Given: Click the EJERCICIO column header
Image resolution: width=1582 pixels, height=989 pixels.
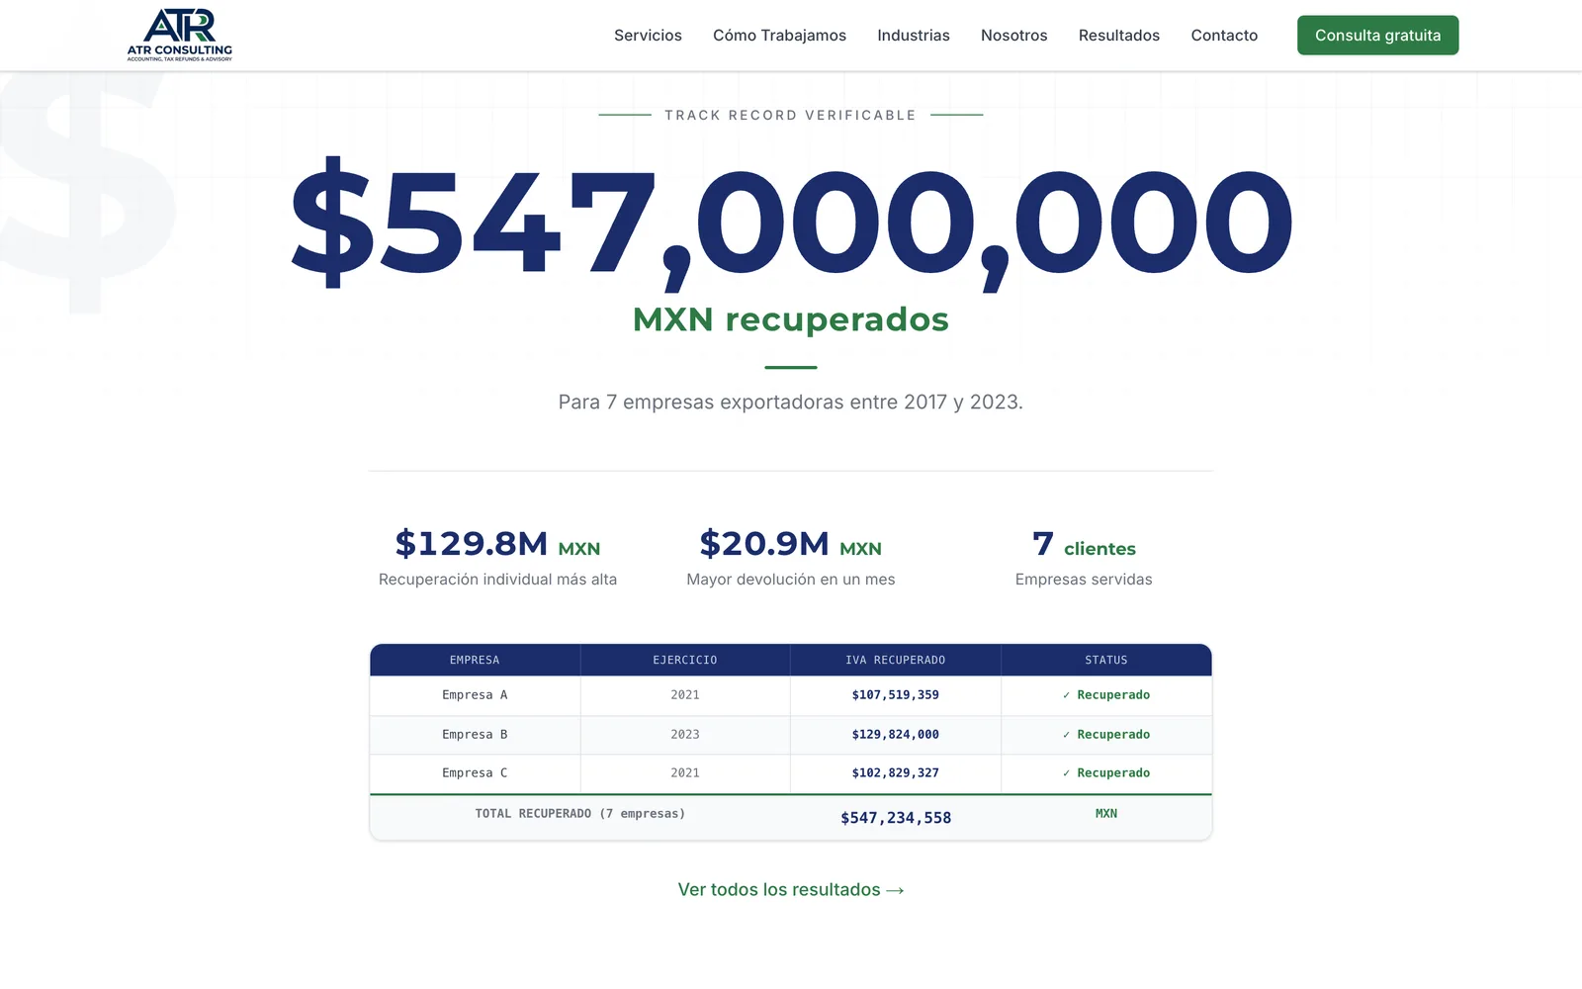Looking at the screenshot, I should pos(685,660).
